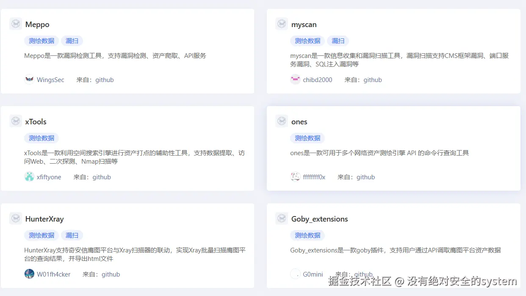Click github source on xTools card
The height and width of the screenshot is (296, 526).
(x=102, y=177)
